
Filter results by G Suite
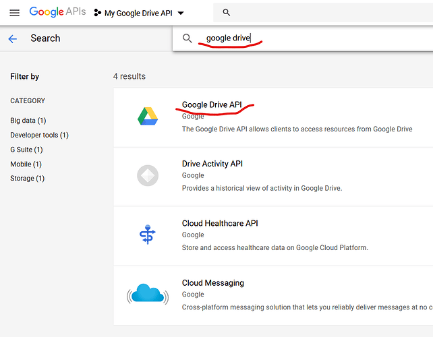[26, 150]
